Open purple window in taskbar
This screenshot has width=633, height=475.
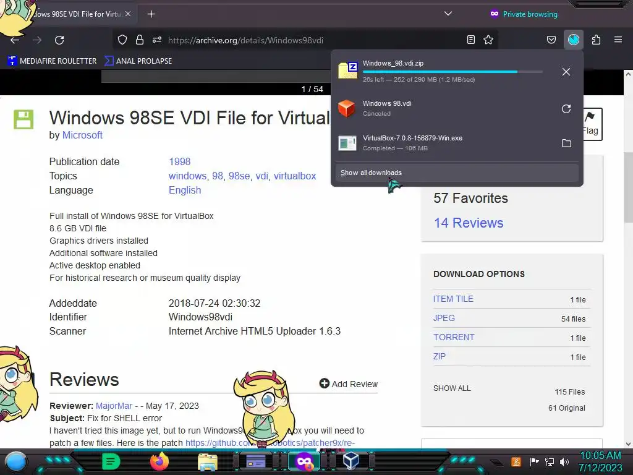pyautogui.click(x=255, y=461)
